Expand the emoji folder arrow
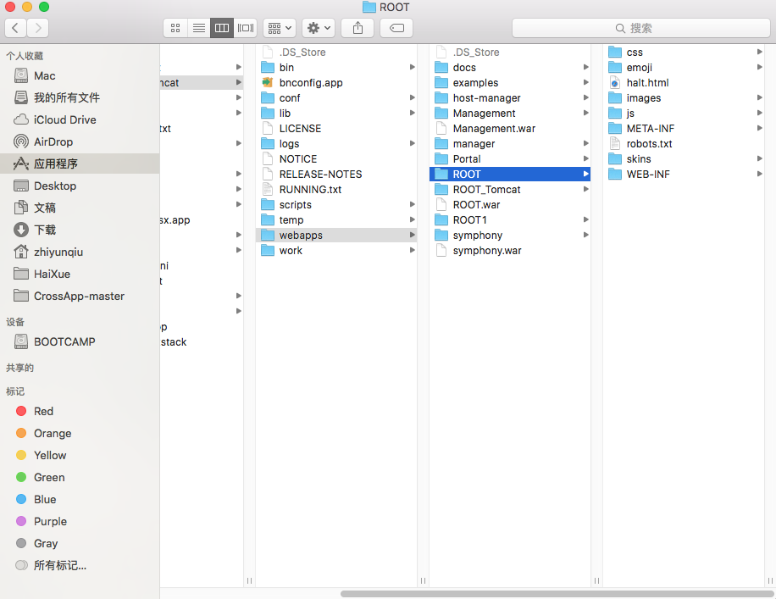 click(760, 67)
